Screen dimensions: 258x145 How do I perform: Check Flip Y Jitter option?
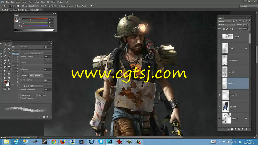(37, 95)
